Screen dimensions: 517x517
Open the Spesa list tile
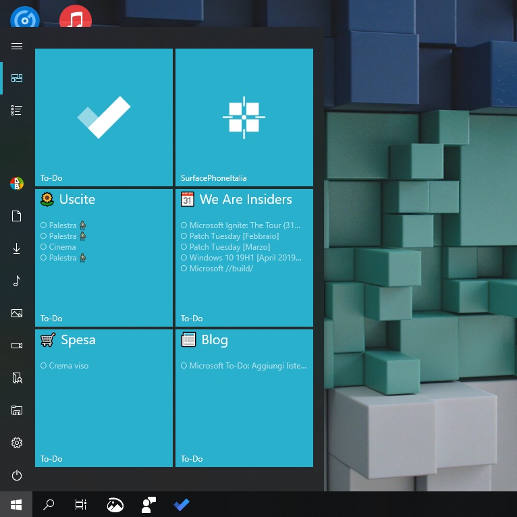[104, 398]
